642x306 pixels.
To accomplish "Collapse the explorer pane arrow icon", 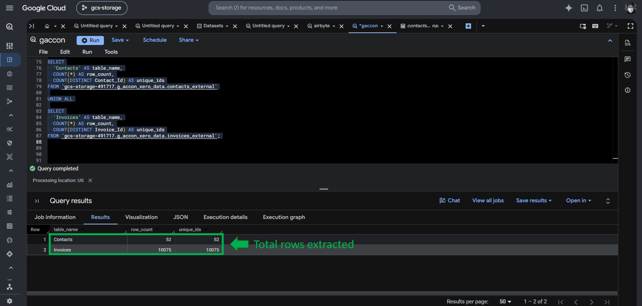I will click(x=32, y=26).
